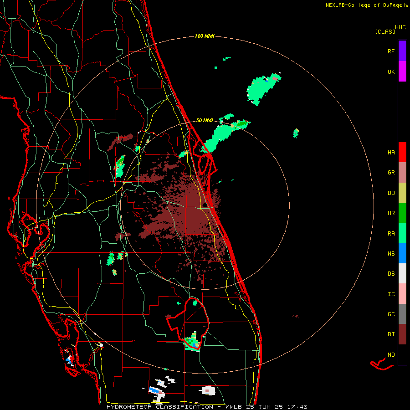This screenshot has width=410, height=410.
Task: Click the GR pink-brown legend swatch
Action: coord(402,173)
